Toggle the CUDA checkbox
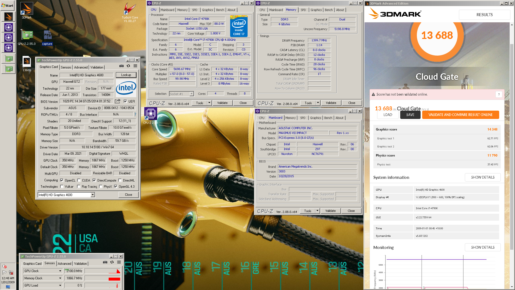The width and height of the screenshot is (515, 290). pyautogui.click(x=79, y=180)
